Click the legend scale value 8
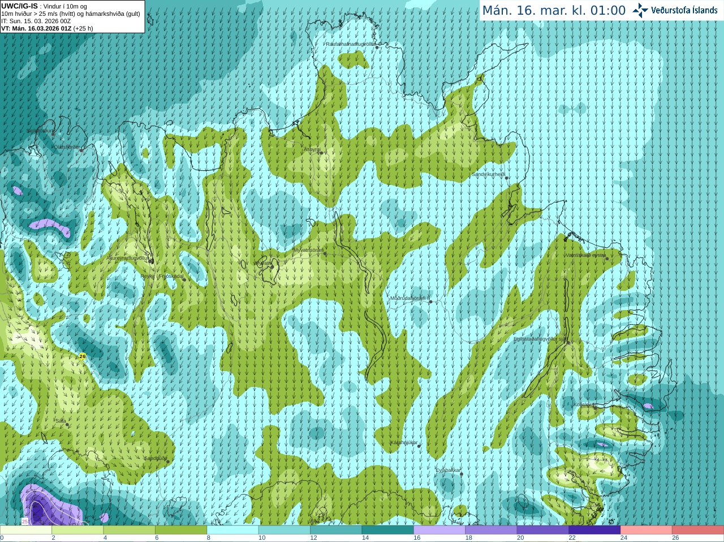Image resolution: width=724 pixels, height=542 pixels. click(209, 538)
